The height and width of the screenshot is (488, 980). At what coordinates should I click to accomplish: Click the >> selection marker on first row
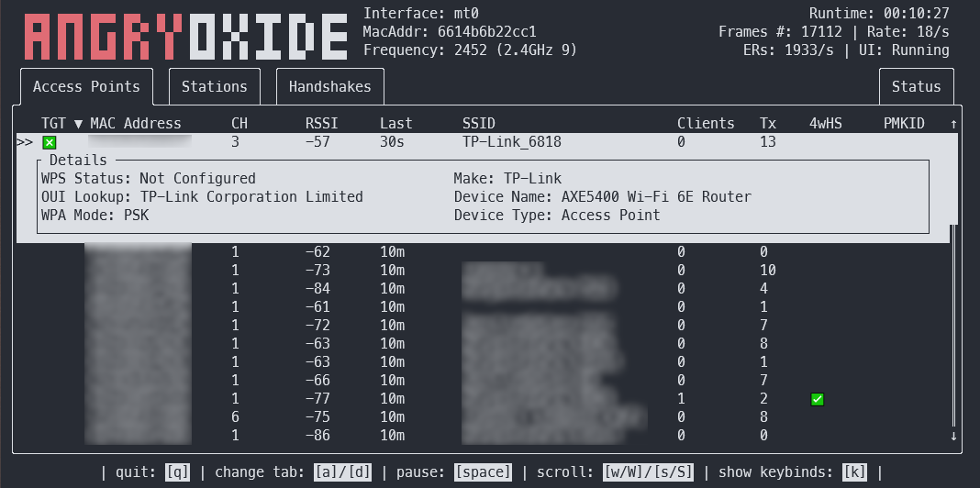pyautogui.click(x=25, y=142)
